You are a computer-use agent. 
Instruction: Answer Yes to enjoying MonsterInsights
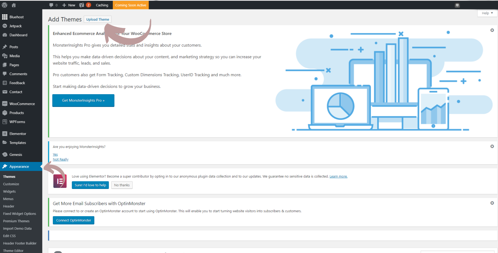coord(55,154)
